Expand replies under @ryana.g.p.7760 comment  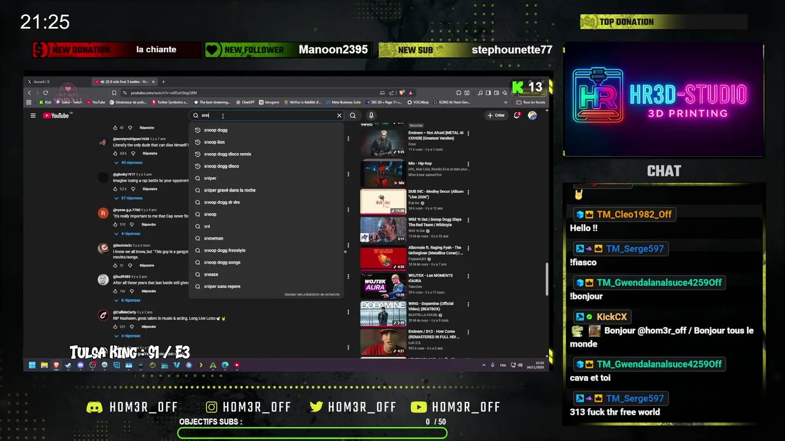128,233
